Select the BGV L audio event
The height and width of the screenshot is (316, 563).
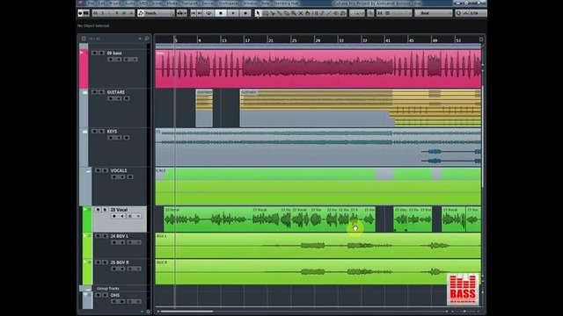pyautogui.click(x=318, y=246)
